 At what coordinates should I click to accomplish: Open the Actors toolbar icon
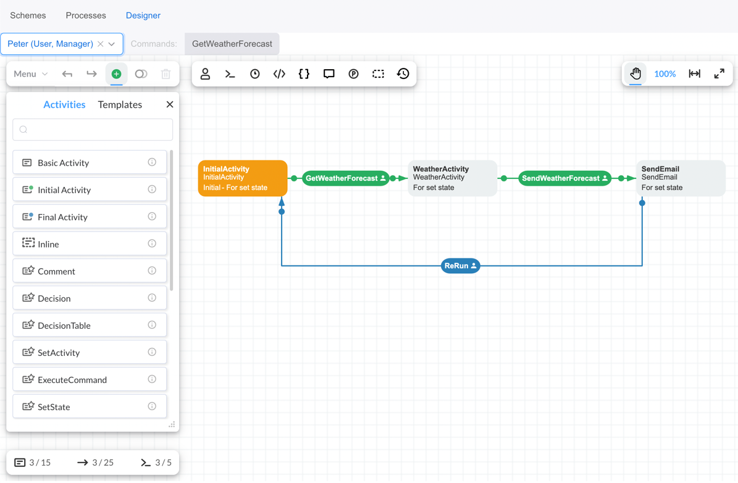205,74
